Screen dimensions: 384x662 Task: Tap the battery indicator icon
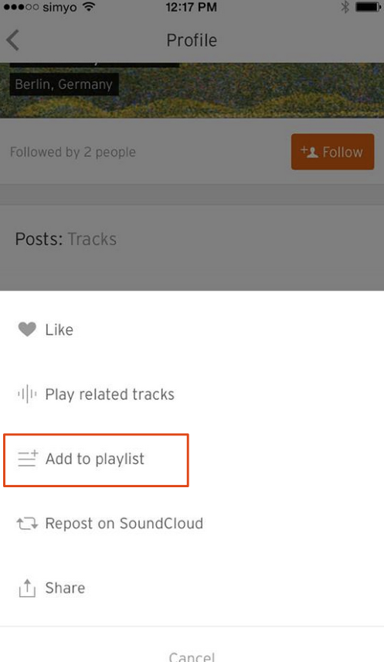coord(369,7)
